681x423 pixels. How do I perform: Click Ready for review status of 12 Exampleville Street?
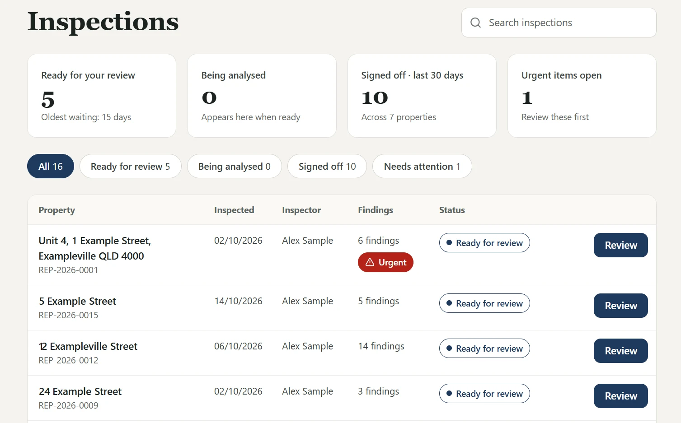(484, 349)
